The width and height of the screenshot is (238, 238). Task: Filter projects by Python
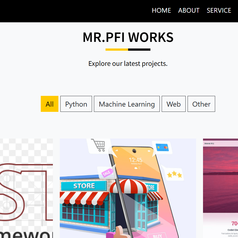point(76,104)
